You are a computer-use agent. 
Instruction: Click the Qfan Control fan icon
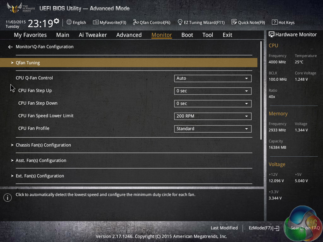136,22
